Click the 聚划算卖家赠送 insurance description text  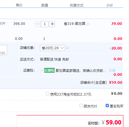pyautogui.click(x=81, y=70)
